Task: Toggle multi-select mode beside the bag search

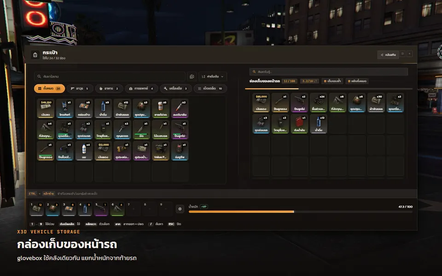Action: tap(192, 76)
